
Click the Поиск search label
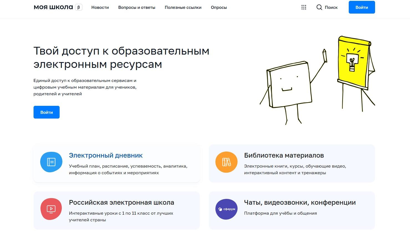click(x=331, y=7)
